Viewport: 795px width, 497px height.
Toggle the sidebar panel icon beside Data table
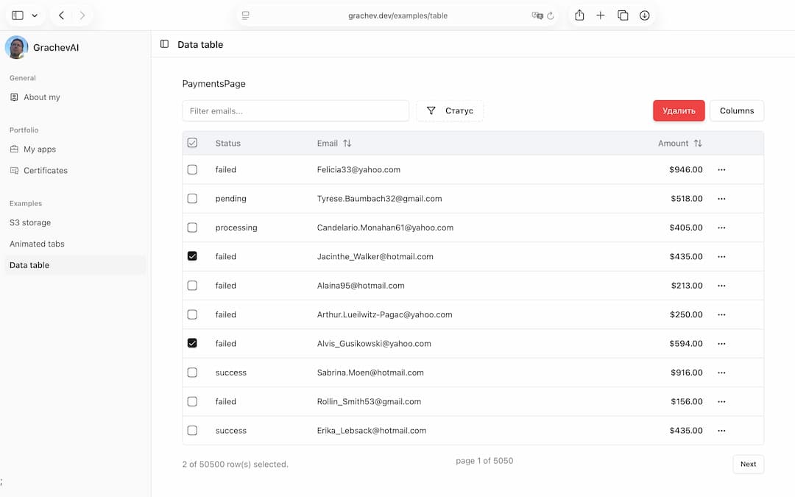[x=164, y=44]
